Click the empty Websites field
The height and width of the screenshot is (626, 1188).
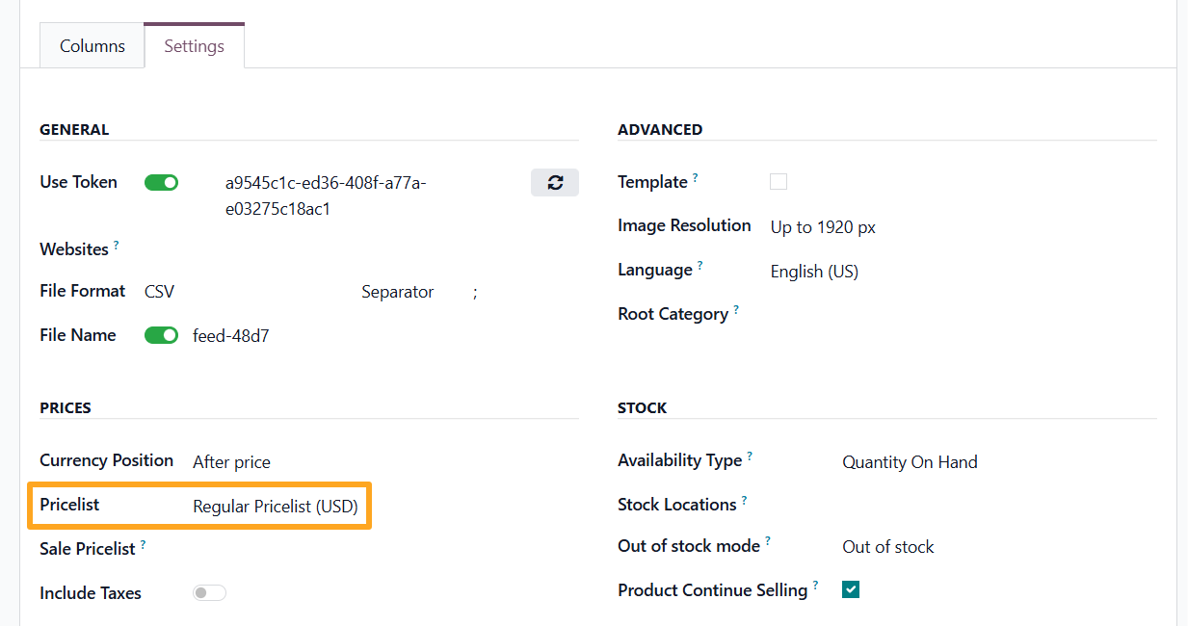click(361, 249)
